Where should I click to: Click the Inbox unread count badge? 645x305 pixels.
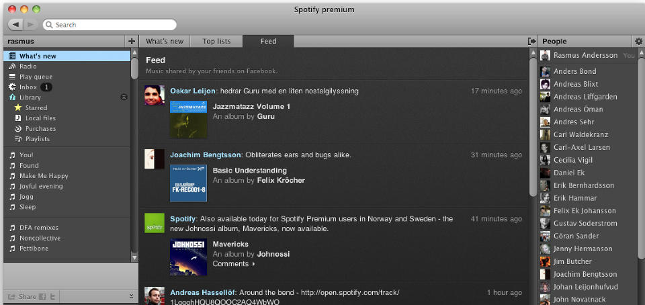click(x=46, y=87)
